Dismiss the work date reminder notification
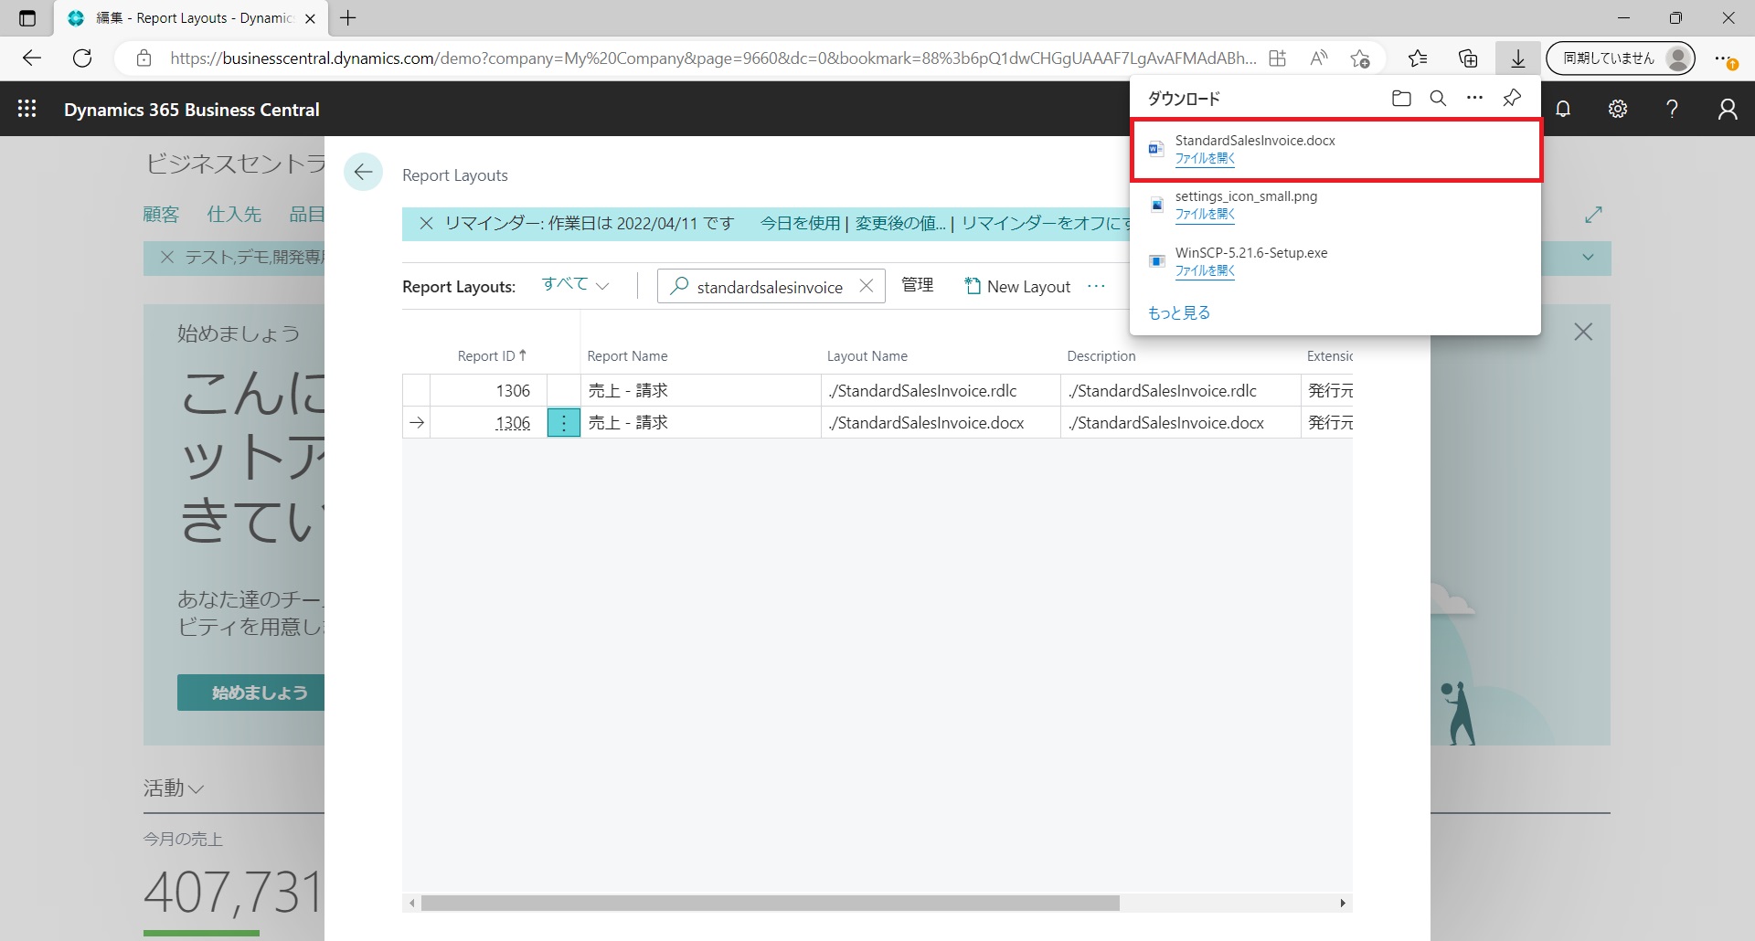This screenshot has height=941, width=1755. [426, 223]
